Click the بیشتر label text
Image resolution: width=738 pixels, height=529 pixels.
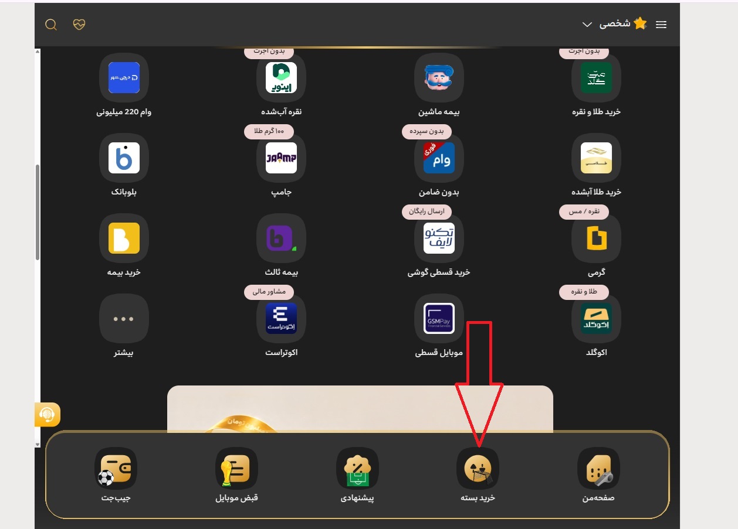click(x=124, y=353)
